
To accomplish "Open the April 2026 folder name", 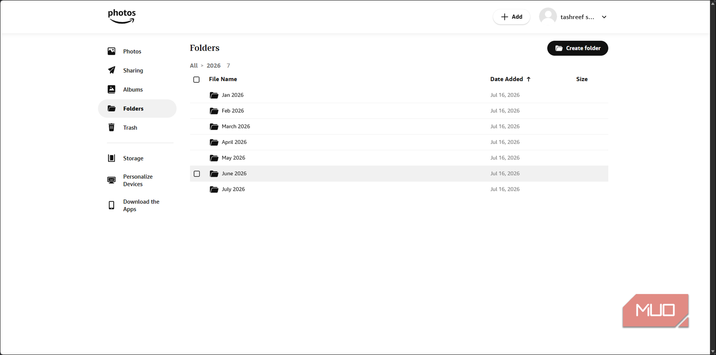I will point(234,142).
